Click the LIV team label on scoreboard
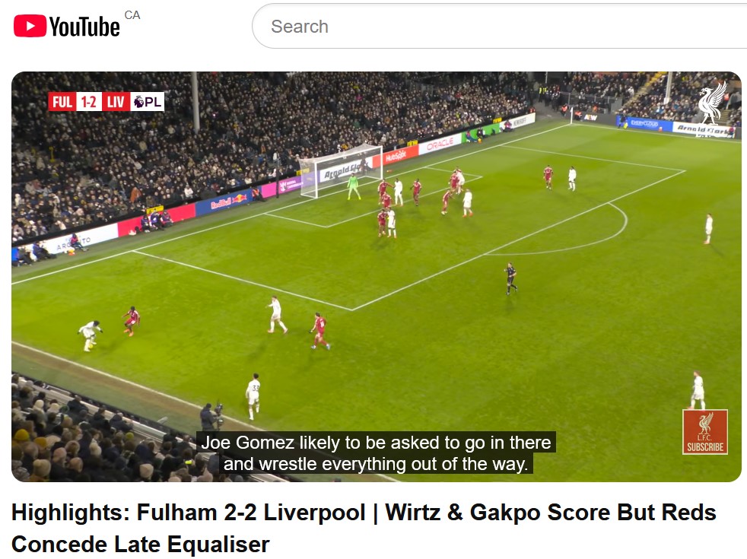 (116, 102)
